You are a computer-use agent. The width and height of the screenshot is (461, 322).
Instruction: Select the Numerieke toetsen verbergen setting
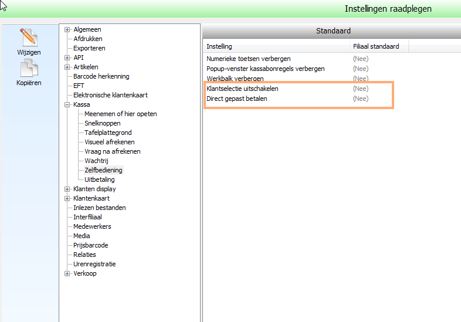tap(249, 59)
